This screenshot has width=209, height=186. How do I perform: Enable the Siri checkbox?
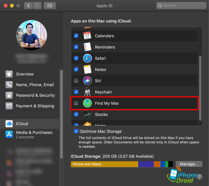coord(76,81)
